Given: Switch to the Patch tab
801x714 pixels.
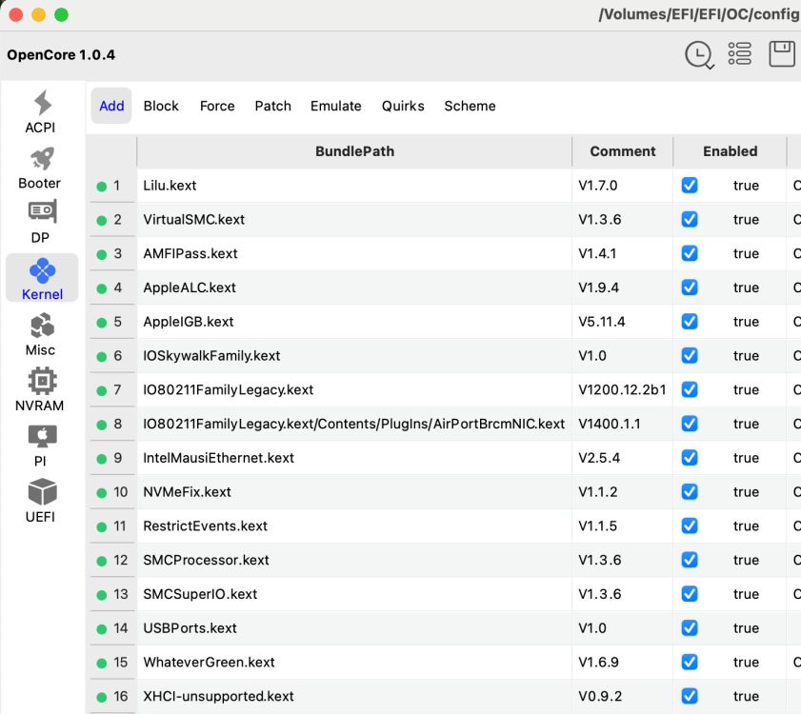Looking at the screenshot, I should (x=272, y=106).
